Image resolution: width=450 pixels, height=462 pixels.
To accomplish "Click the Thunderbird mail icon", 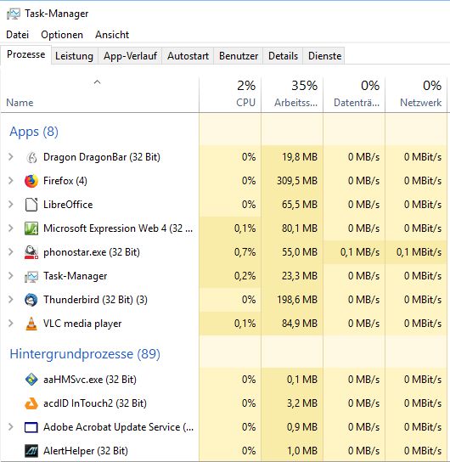I will [31, 300].
